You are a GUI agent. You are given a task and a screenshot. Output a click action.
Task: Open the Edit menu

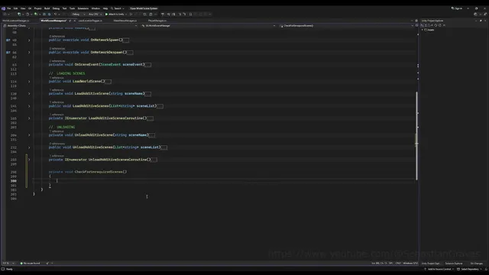tap(15, 8)
